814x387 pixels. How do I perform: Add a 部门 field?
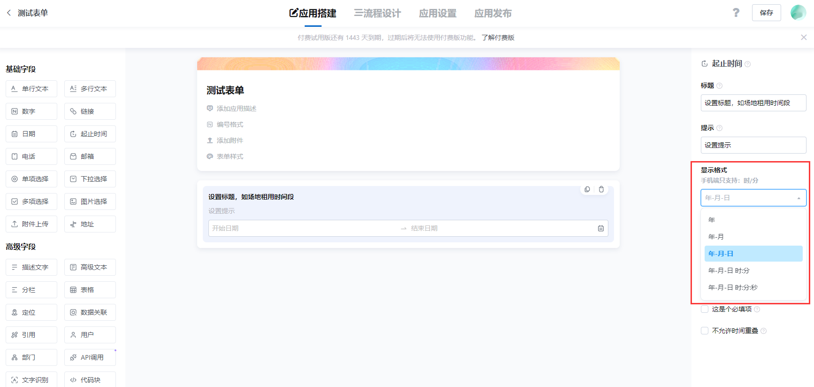pyautogui.click(x=31, y=357)
